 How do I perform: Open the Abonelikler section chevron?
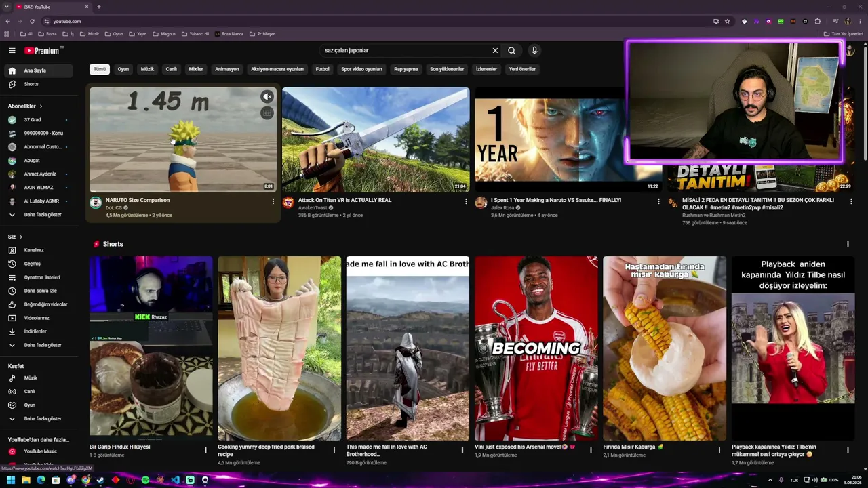[41, 106]
